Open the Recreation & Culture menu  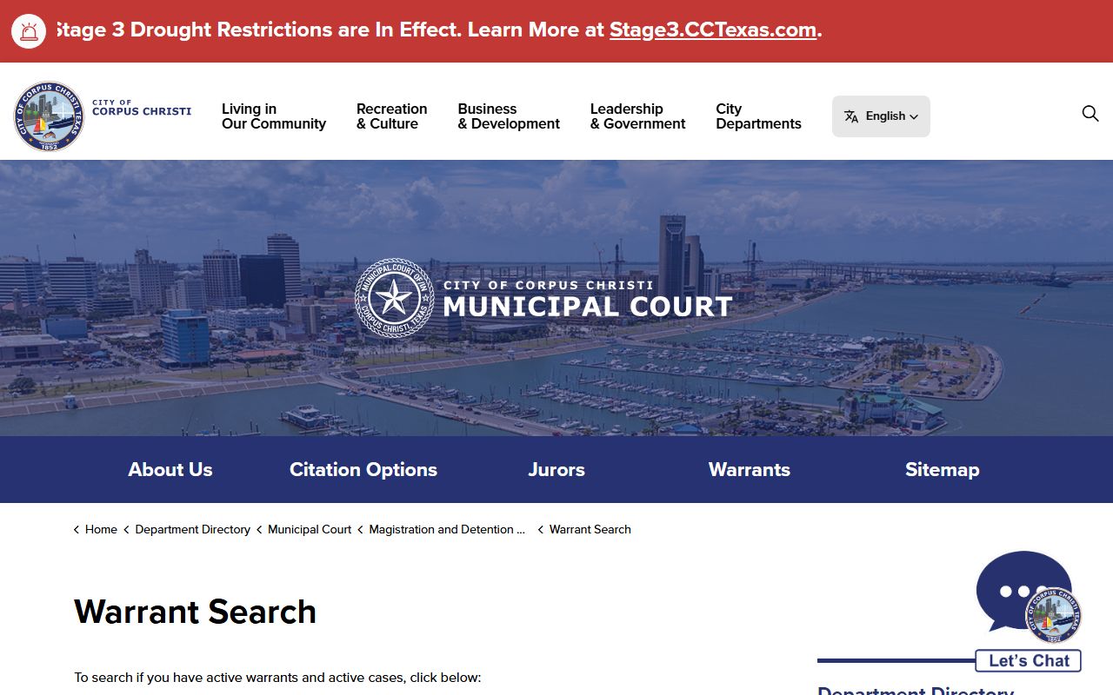tap(391, 116)
